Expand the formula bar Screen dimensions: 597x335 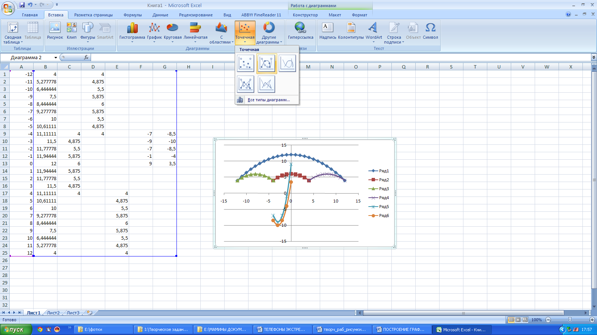tap(594, 57)
